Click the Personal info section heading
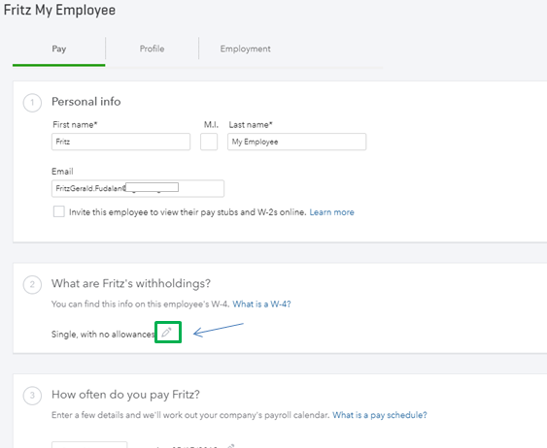The height and width of the screenshot is (448, 547). click(86, 102)
